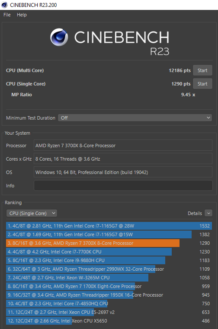
Task: Select the i7-1165G7 @ 28W ranking entry
Action: [109, 226]
